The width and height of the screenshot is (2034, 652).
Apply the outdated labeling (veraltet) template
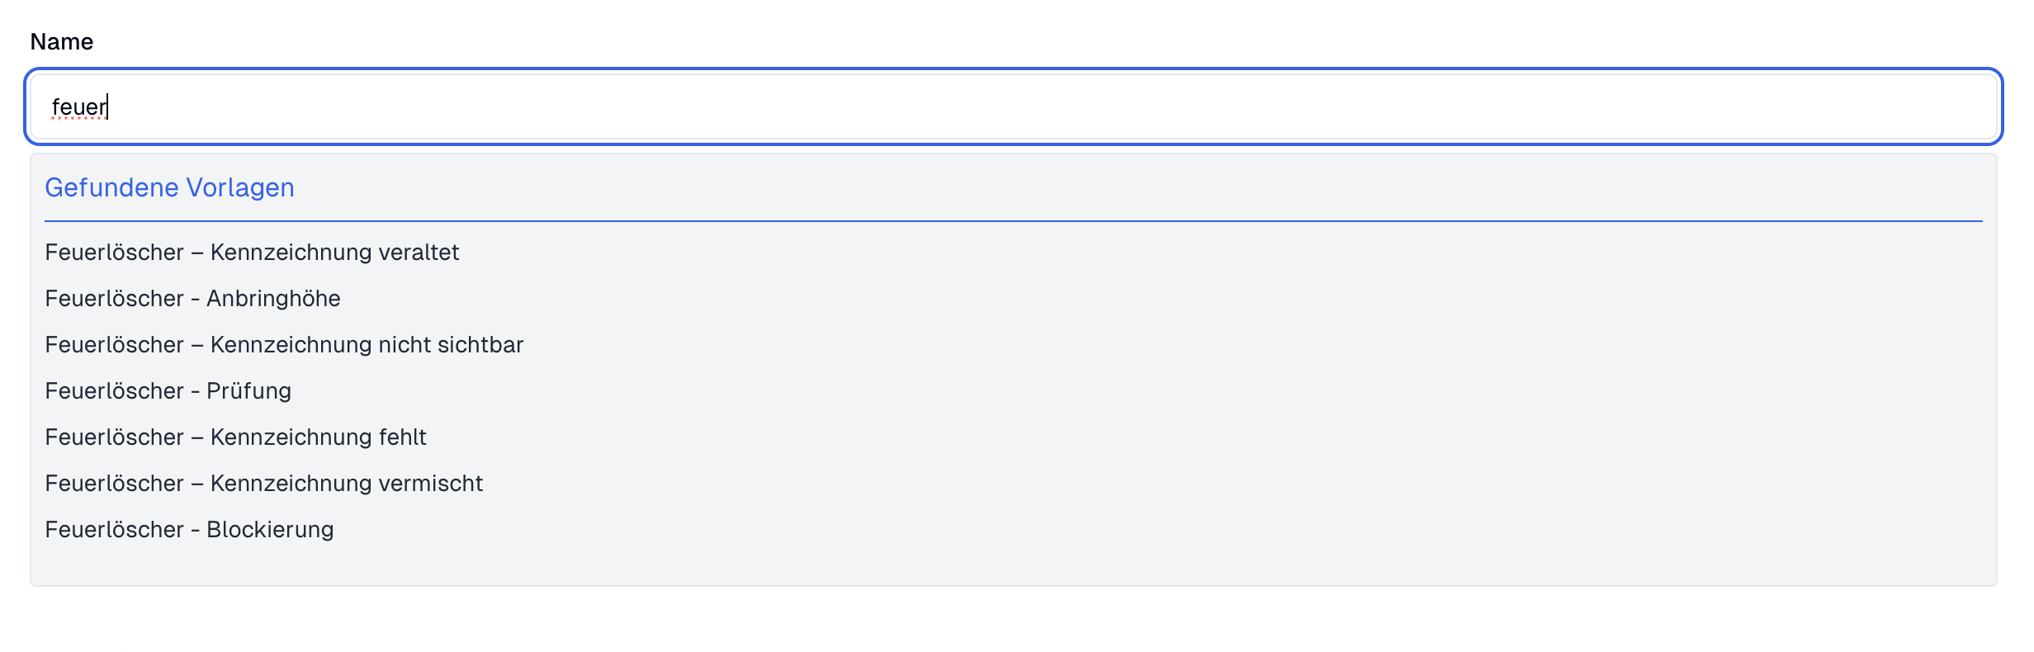point(252,253)
